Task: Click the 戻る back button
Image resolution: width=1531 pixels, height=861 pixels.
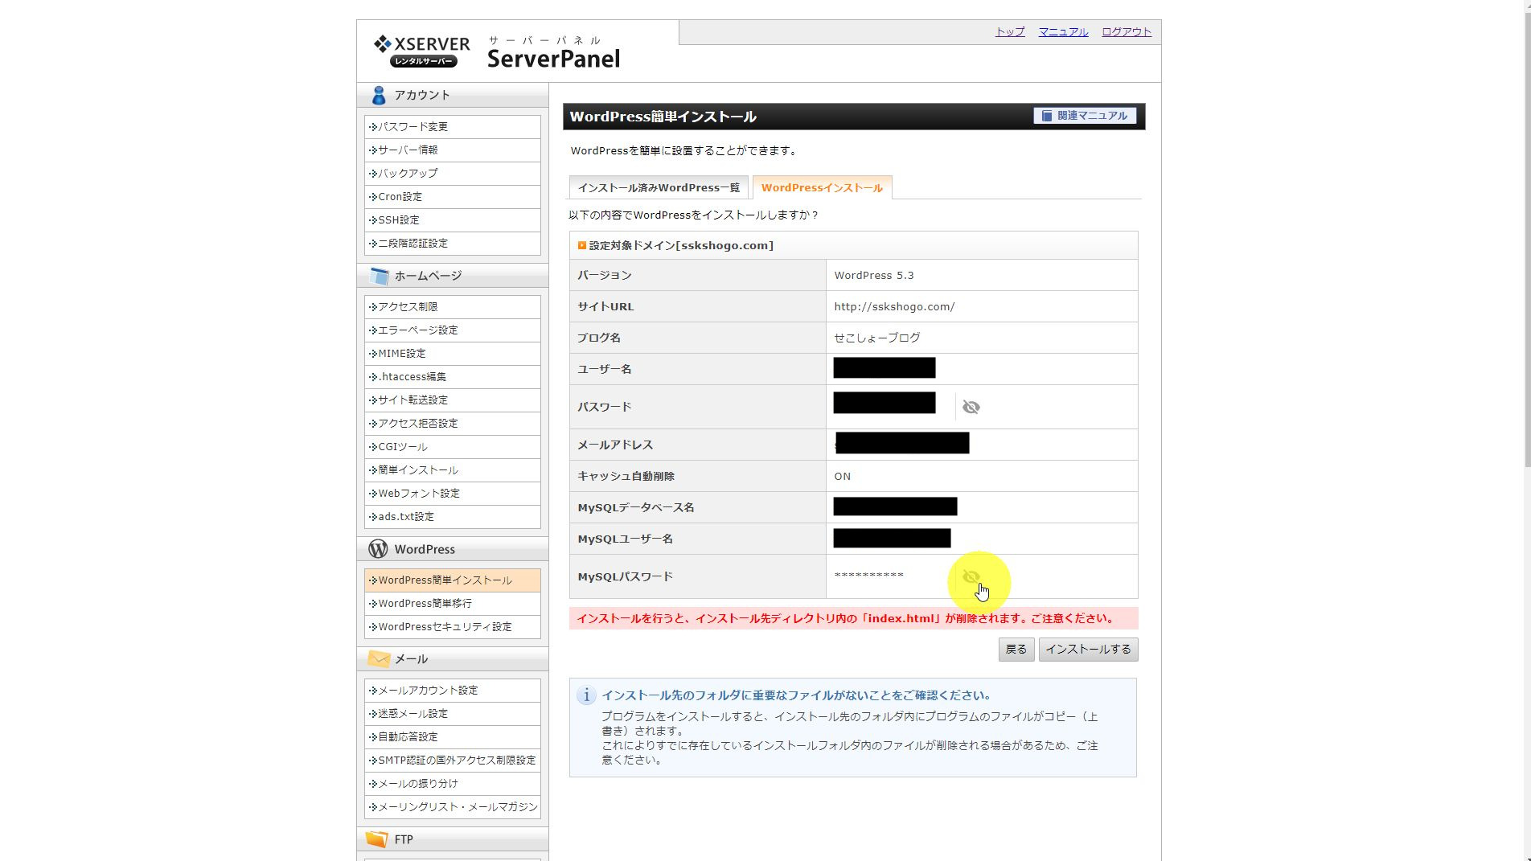Action: [1016, 650]
